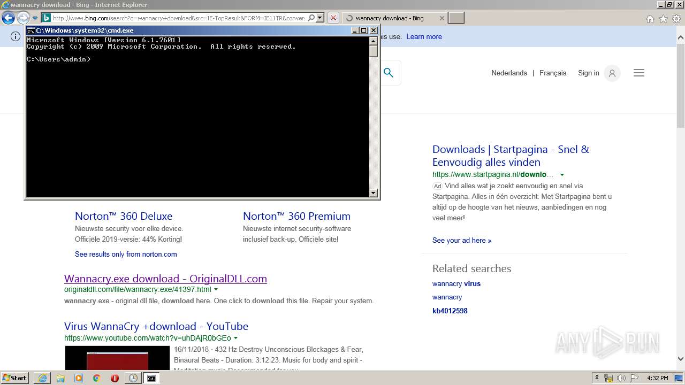Open Wannacry.exe download - OriginalDLL.com result
The image size is (685, 385).
[x=165, y=279]
